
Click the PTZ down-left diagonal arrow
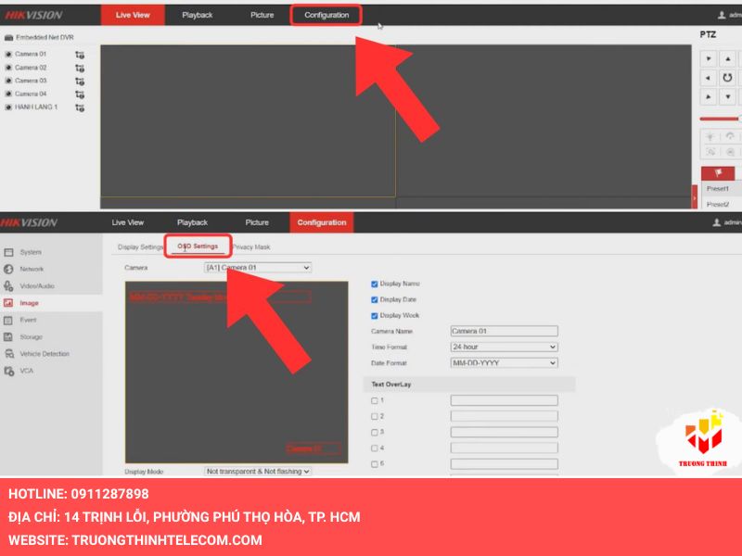click(x=709, y=97)
